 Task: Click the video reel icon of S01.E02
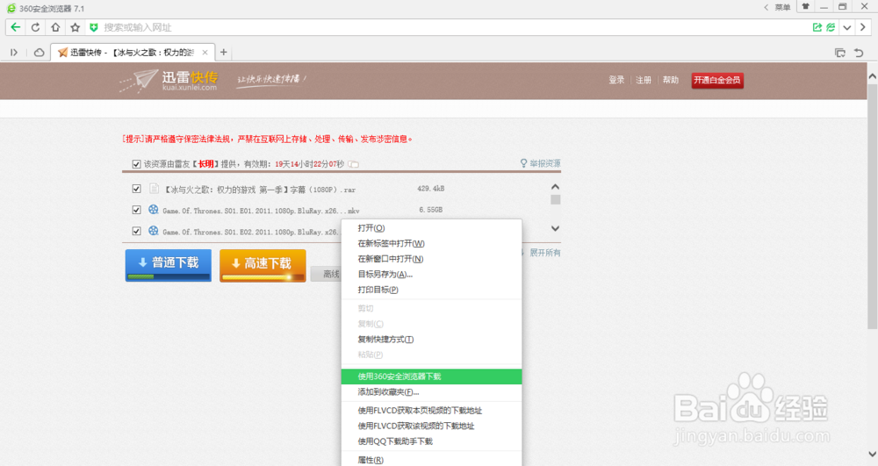[154, 231]
